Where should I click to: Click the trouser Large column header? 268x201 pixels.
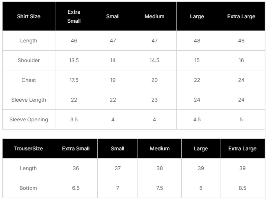click(x=201, y=149)
